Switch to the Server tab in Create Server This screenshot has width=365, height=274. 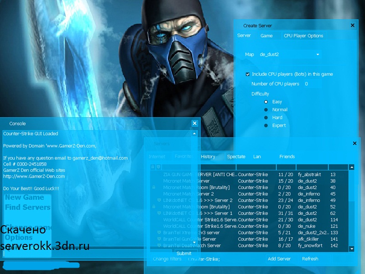[x=244, y=36]
